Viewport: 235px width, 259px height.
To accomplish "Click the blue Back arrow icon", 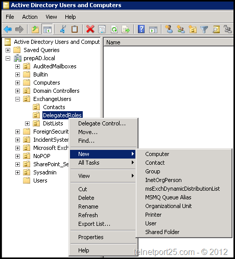I will point(8,29).
